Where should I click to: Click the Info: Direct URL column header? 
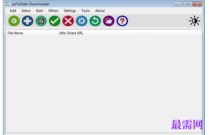(x=101, y=33)
